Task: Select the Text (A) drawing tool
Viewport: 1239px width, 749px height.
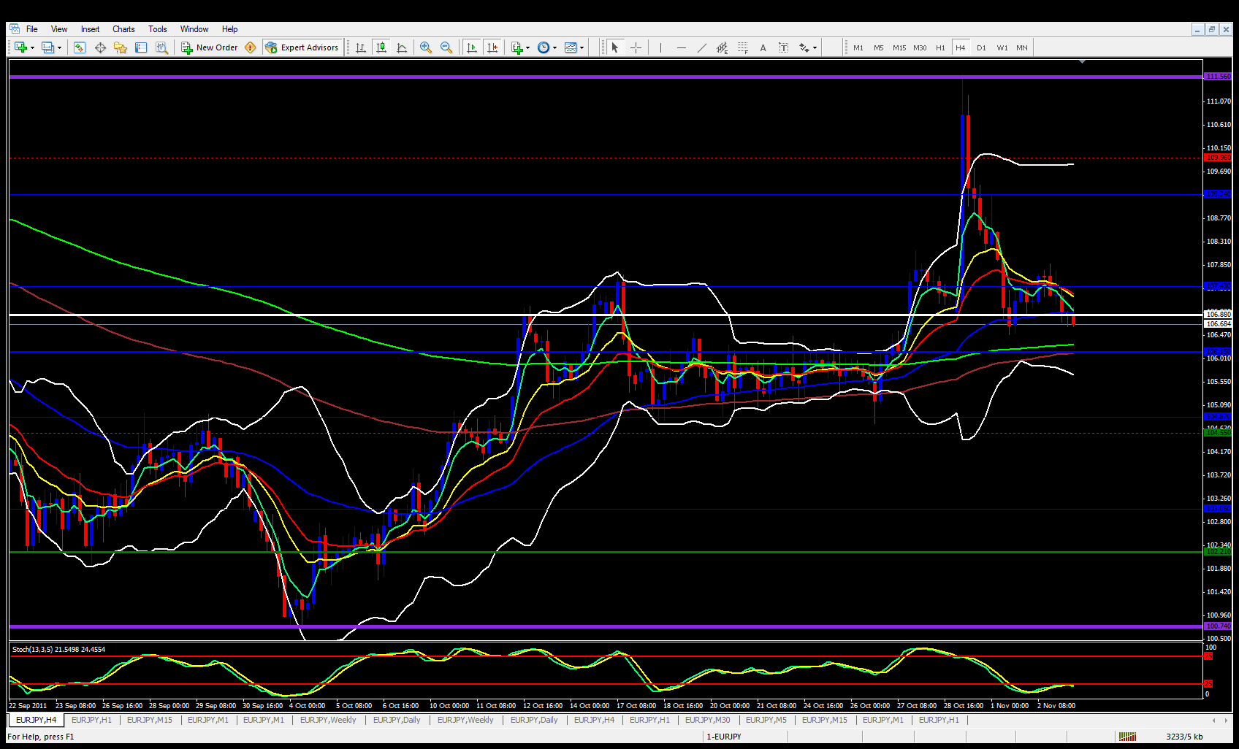Action: [x=763, y=47]
